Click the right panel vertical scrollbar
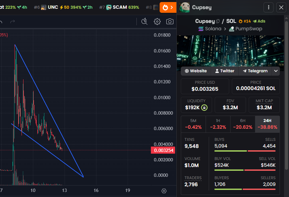 (286, 96)
